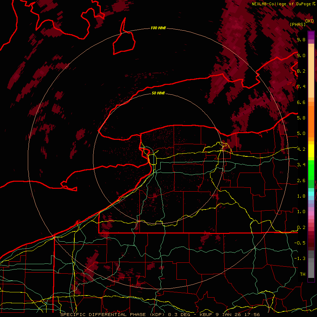Pick the pink band of the color bar
The height and width of the screenshot is (317, 317).
pyautogui.click(x=311, y=213)
